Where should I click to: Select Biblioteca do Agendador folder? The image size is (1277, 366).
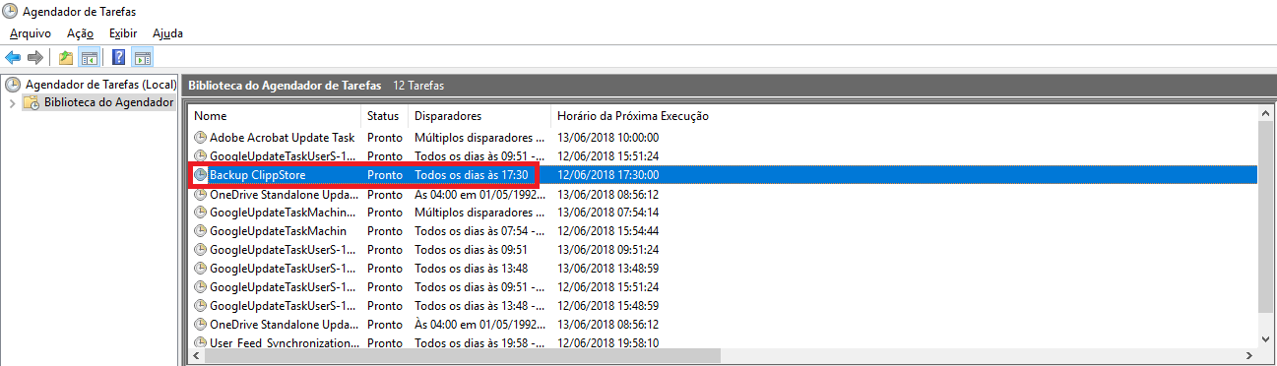pos(108,102)
